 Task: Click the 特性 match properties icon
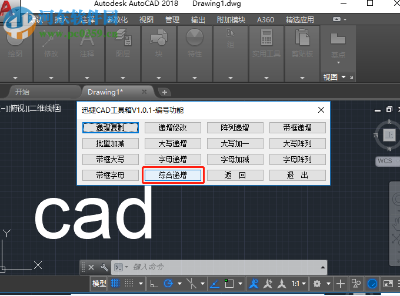pos(195,37)
